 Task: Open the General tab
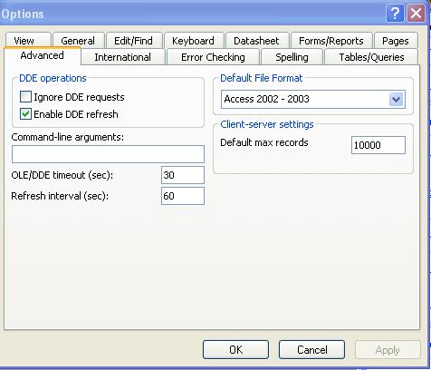tap(79, 41)
